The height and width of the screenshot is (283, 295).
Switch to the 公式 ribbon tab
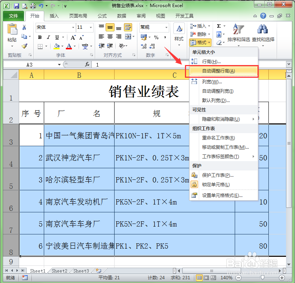click(102, 16)
